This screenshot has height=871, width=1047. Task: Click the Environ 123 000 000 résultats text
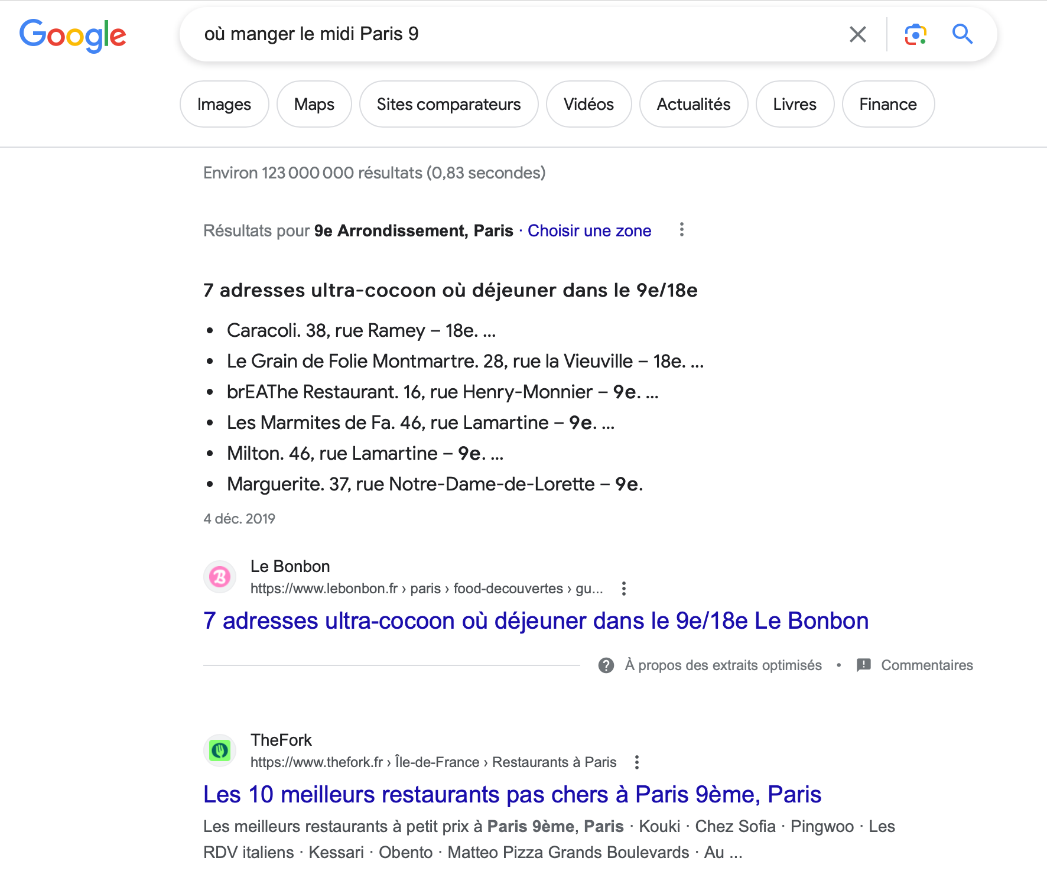point(374,173)
